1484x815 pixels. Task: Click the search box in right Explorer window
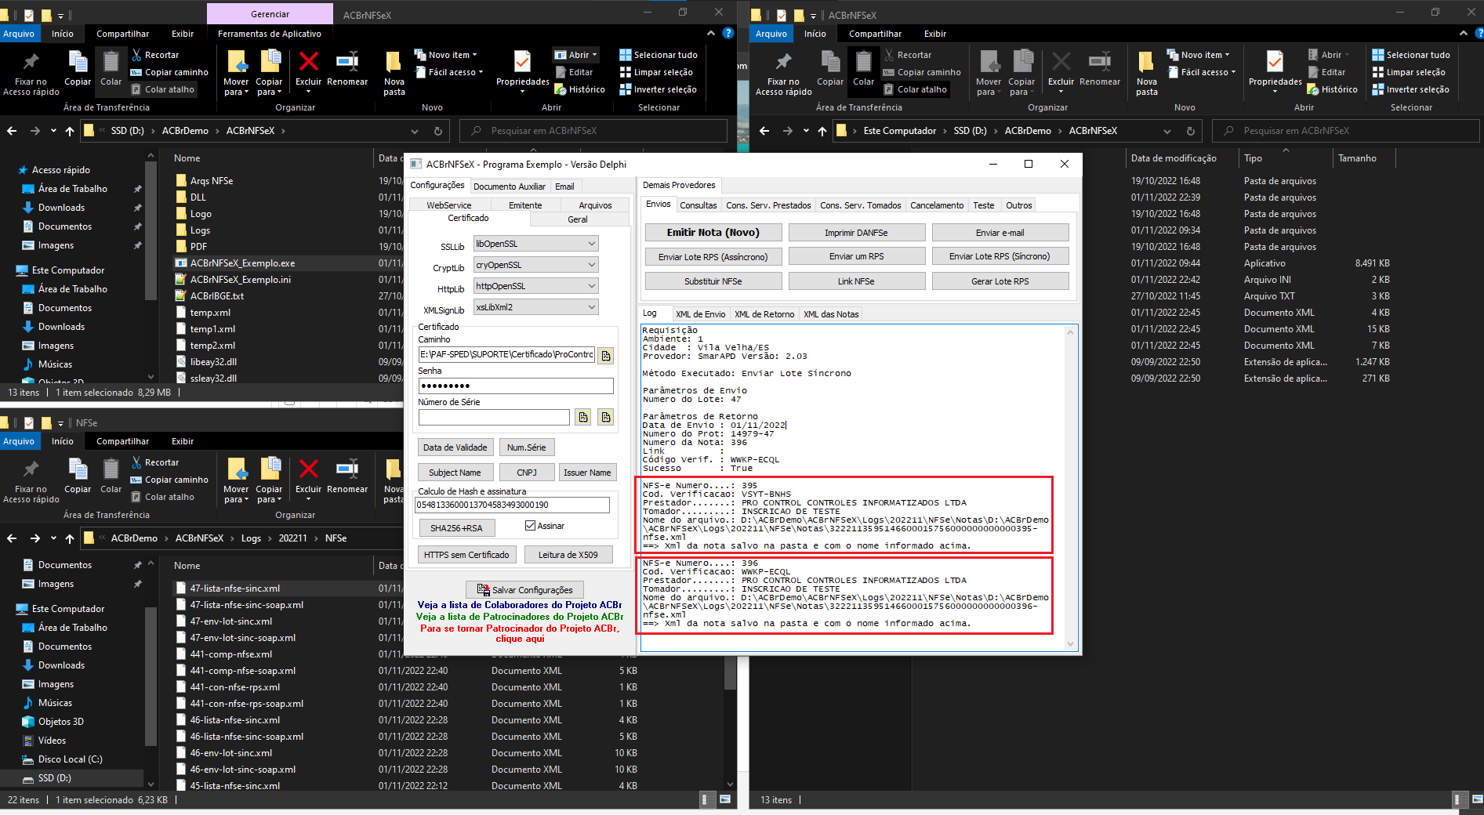coord(1345,131)
